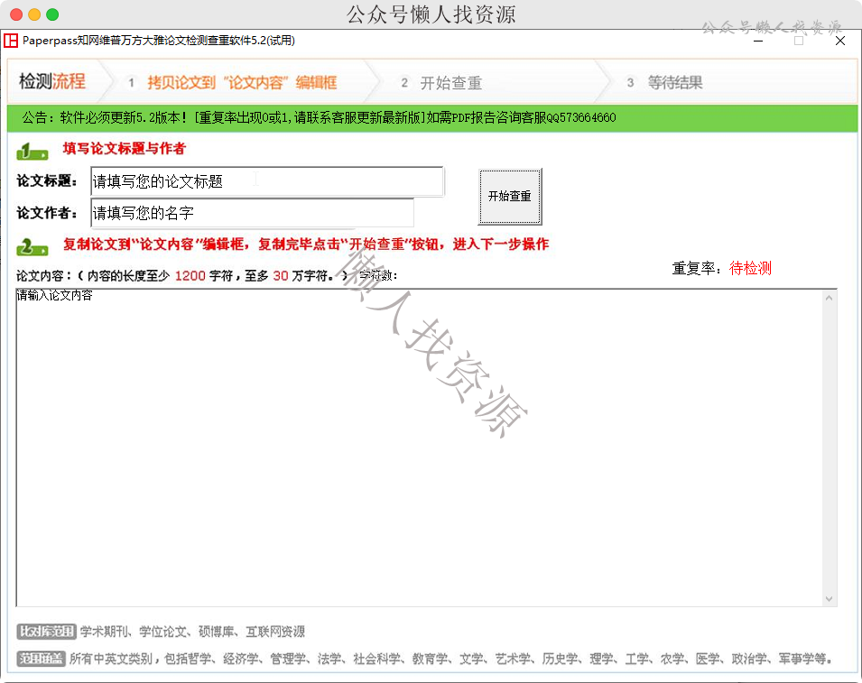Minimize the Paperpass application window
Viewport: 862px width, 683px height.
(758, 41)
